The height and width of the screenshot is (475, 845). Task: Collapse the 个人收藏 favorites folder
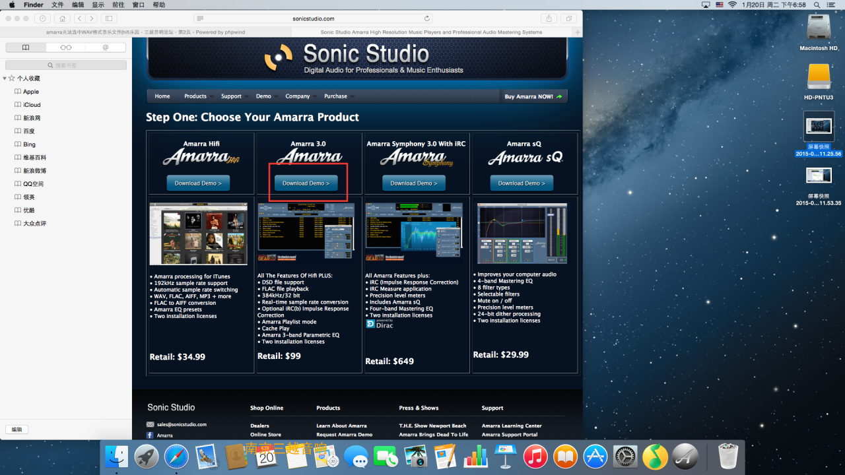coord(5,79)
